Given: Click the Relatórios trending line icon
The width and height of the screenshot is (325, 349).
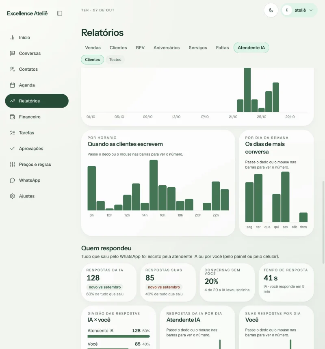Looking at the screenshot, I should (12, 101).
